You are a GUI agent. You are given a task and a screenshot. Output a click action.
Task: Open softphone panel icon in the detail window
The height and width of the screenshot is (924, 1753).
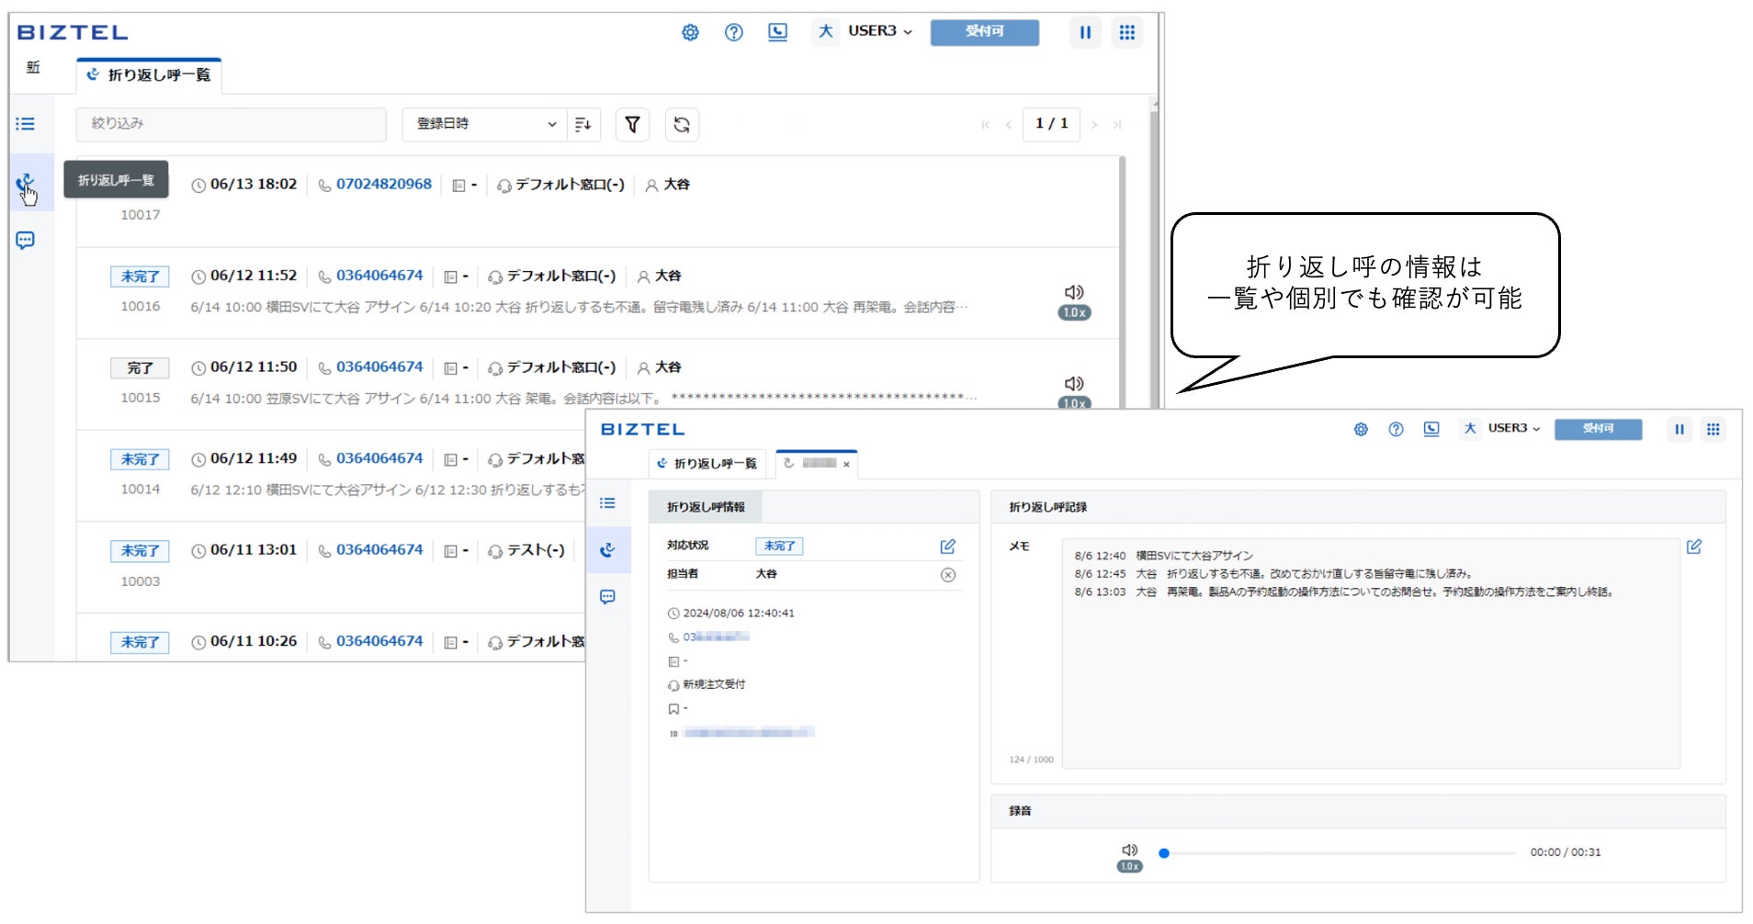[x=1431, y=430]
